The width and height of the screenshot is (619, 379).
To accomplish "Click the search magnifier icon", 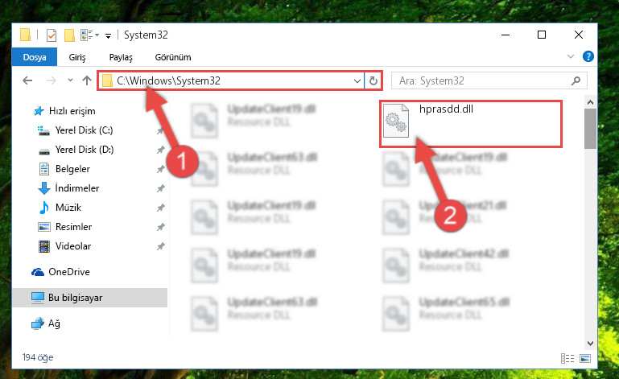I will (x=576, y=81).
